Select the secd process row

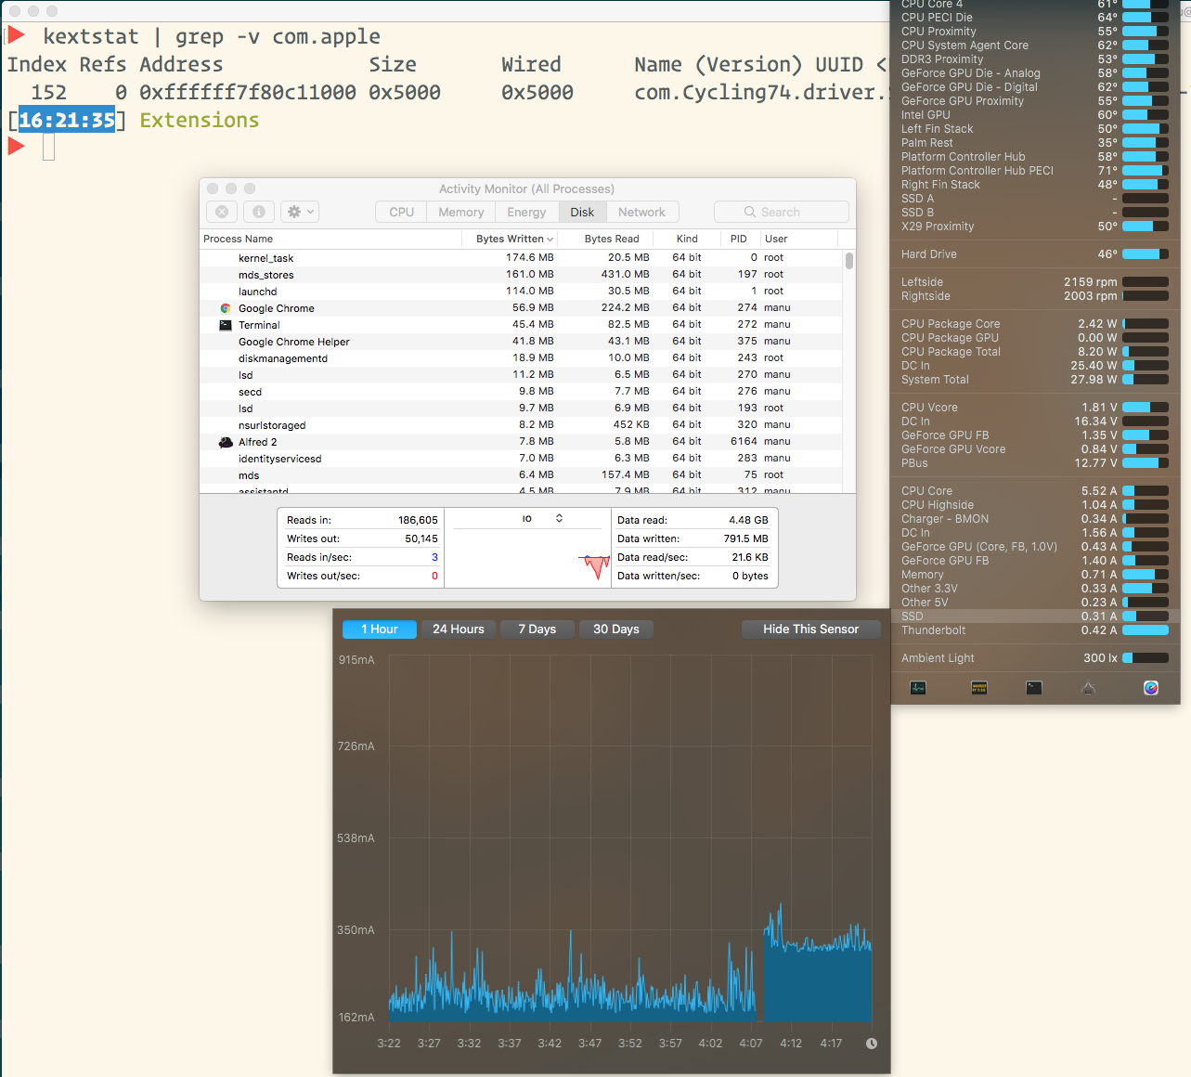tap(521, 392)
